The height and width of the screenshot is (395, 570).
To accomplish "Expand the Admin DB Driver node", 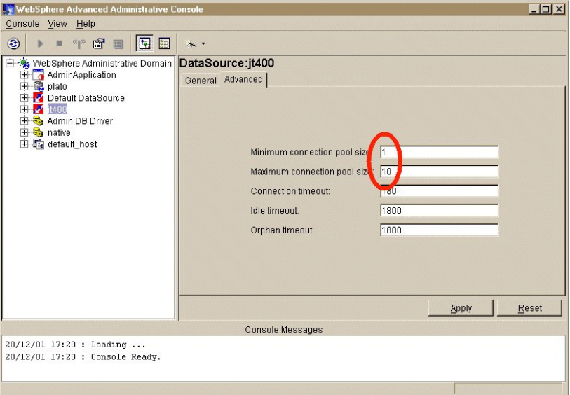I will [24, 121].
